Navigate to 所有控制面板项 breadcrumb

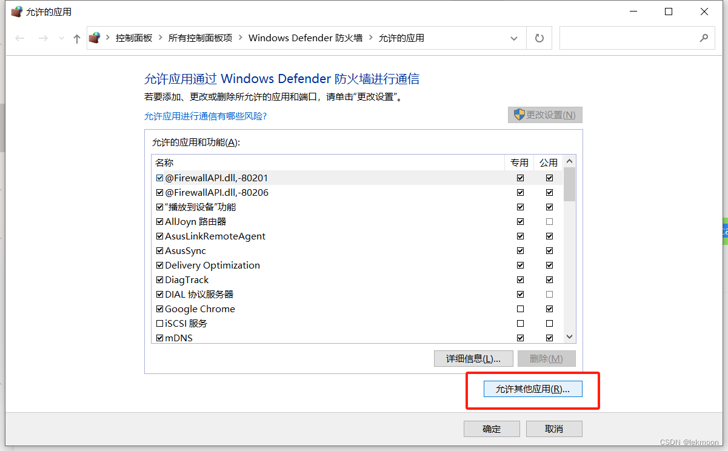tap(201, 38)
